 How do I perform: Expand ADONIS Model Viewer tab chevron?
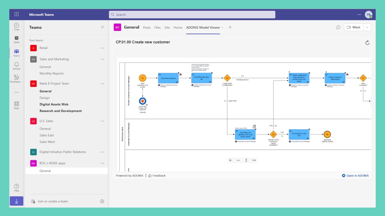(222, 28)
